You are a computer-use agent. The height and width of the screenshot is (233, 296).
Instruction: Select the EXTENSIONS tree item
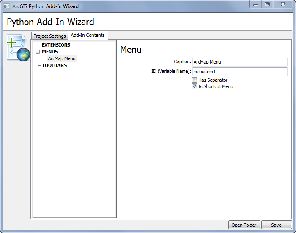pos(56,45)
